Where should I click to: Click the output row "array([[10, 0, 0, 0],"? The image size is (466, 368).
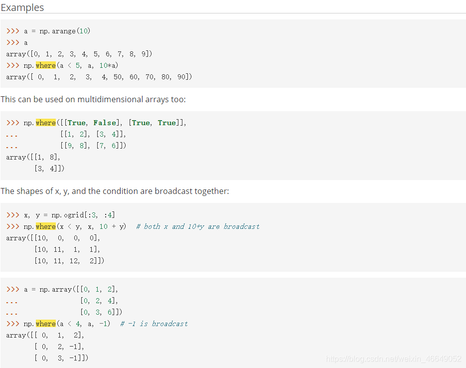pos(53,238)
